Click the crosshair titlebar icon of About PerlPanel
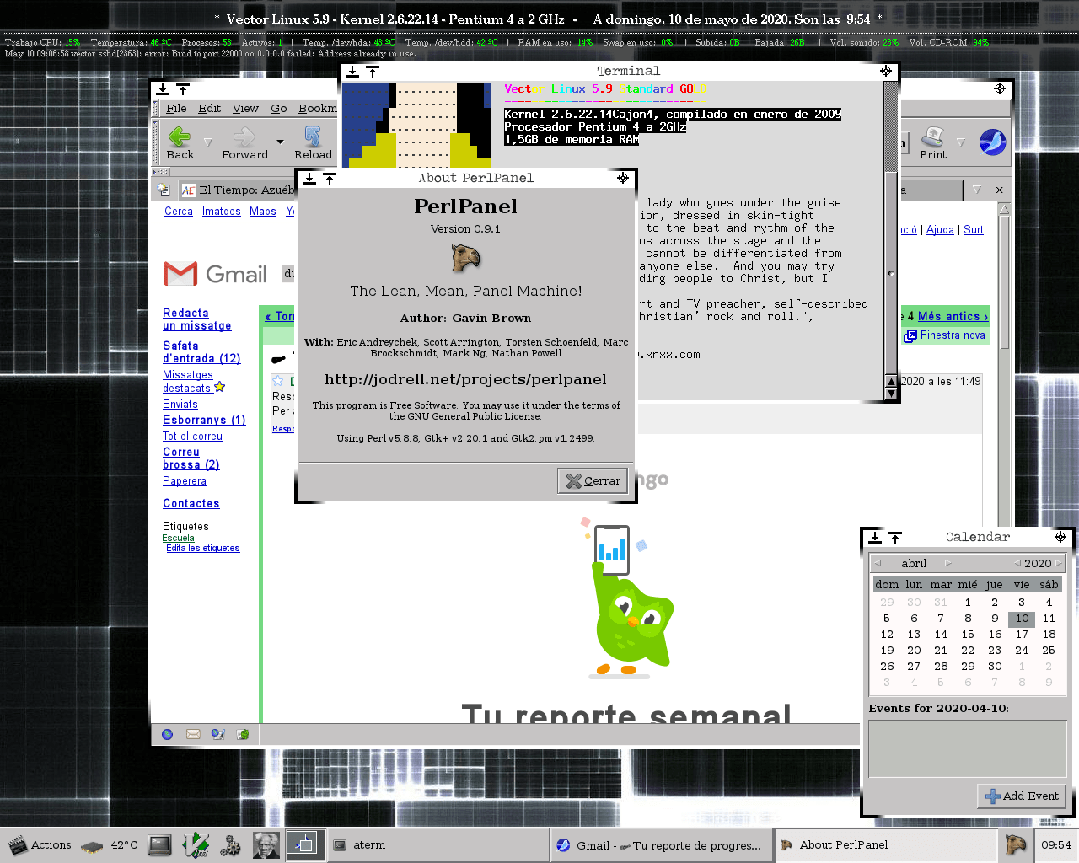This screenshot has width=1079, height=863. click(x=623, y=178)
